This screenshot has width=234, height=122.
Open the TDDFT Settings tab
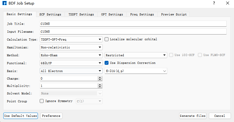coord(81,14)
